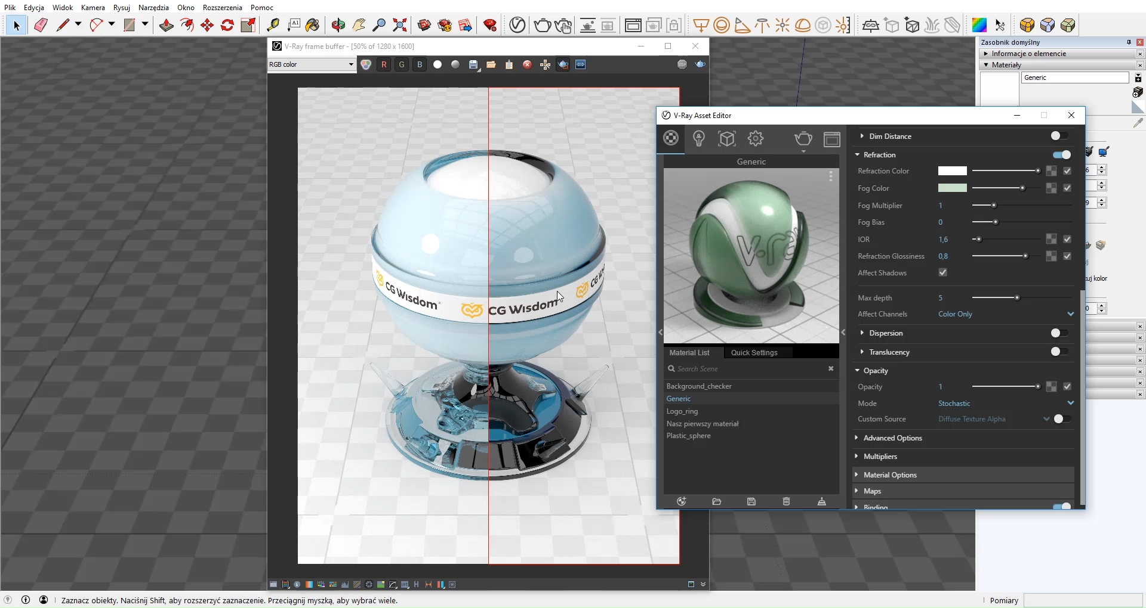The width and height of the screenshot is (1146, 608).
Task: Uncheck the IOR texture checkbox
Action: click(x=1067, y=239)
